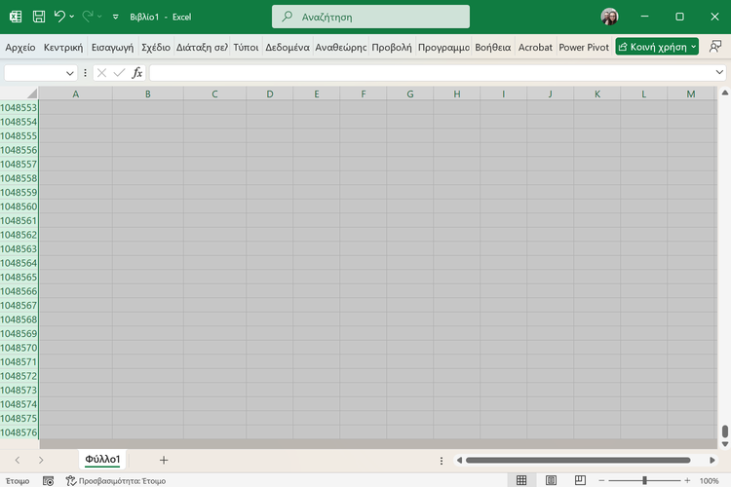Open the Customize Quick Access Toolbar dropdown

tap(116, 17)
